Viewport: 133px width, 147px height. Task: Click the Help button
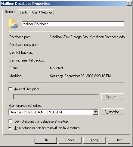119,140
